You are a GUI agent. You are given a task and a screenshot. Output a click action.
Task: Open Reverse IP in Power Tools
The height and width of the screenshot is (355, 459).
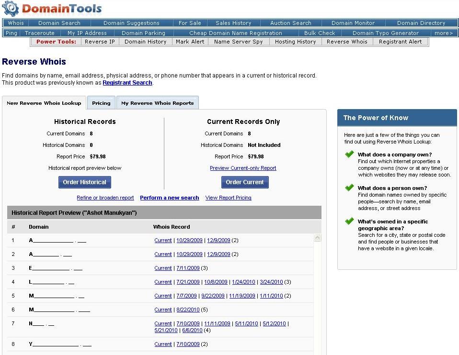click(x=100, y=42)
